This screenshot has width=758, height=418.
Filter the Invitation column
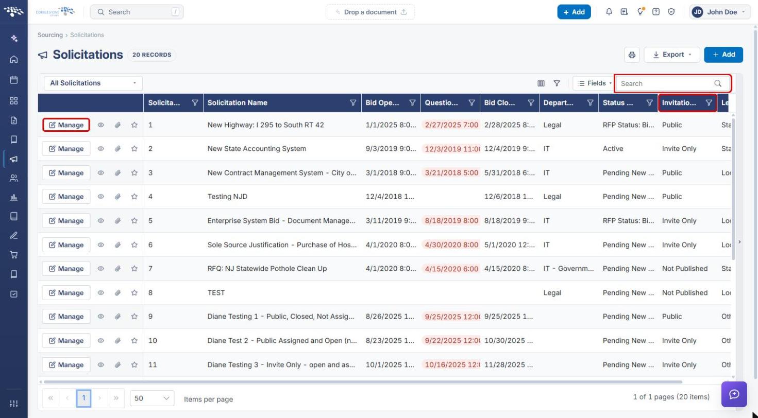709,103
